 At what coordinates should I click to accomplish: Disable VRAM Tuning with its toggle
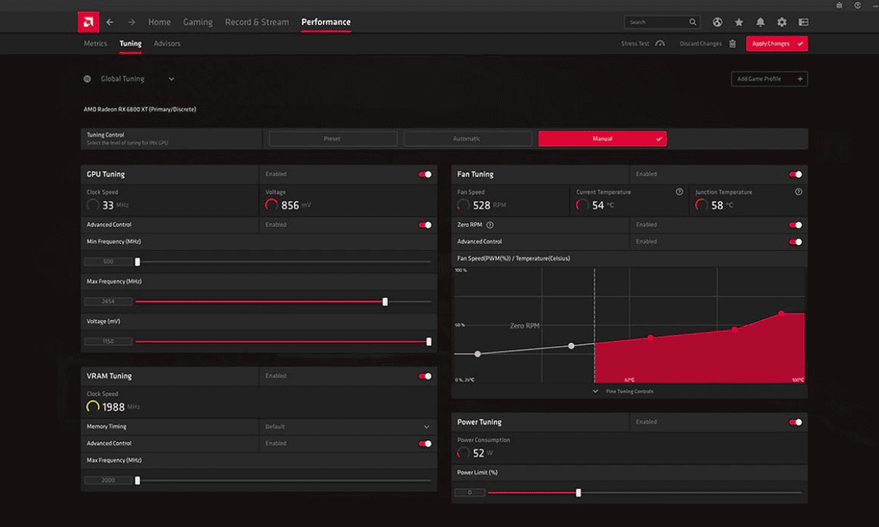[x=425, y=375]
